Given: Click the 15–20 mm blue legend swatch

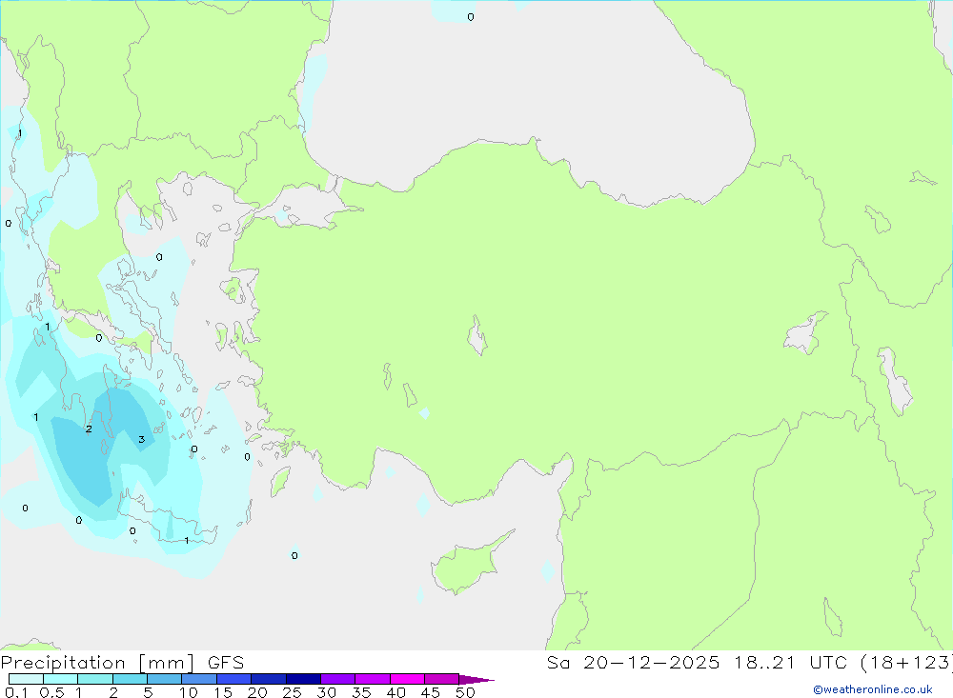Looking at the screenshot, I should coord(234,679).
